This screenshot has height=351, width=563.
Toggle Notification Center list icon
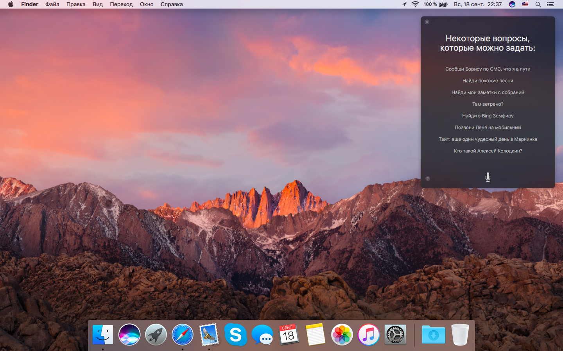(x=550, y=4)
